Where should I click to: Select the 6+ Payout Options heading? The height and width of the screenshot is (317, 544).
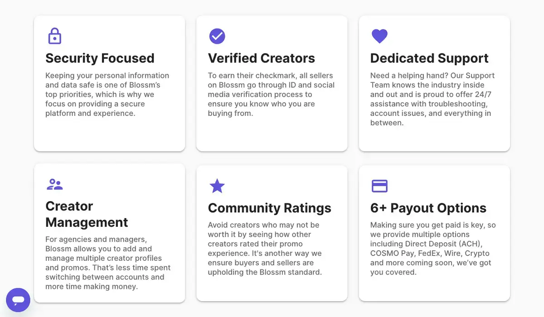click(x=428, y=208)
